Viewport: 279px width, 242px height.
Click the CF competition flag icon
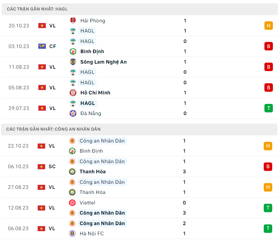tap(42, 46)
